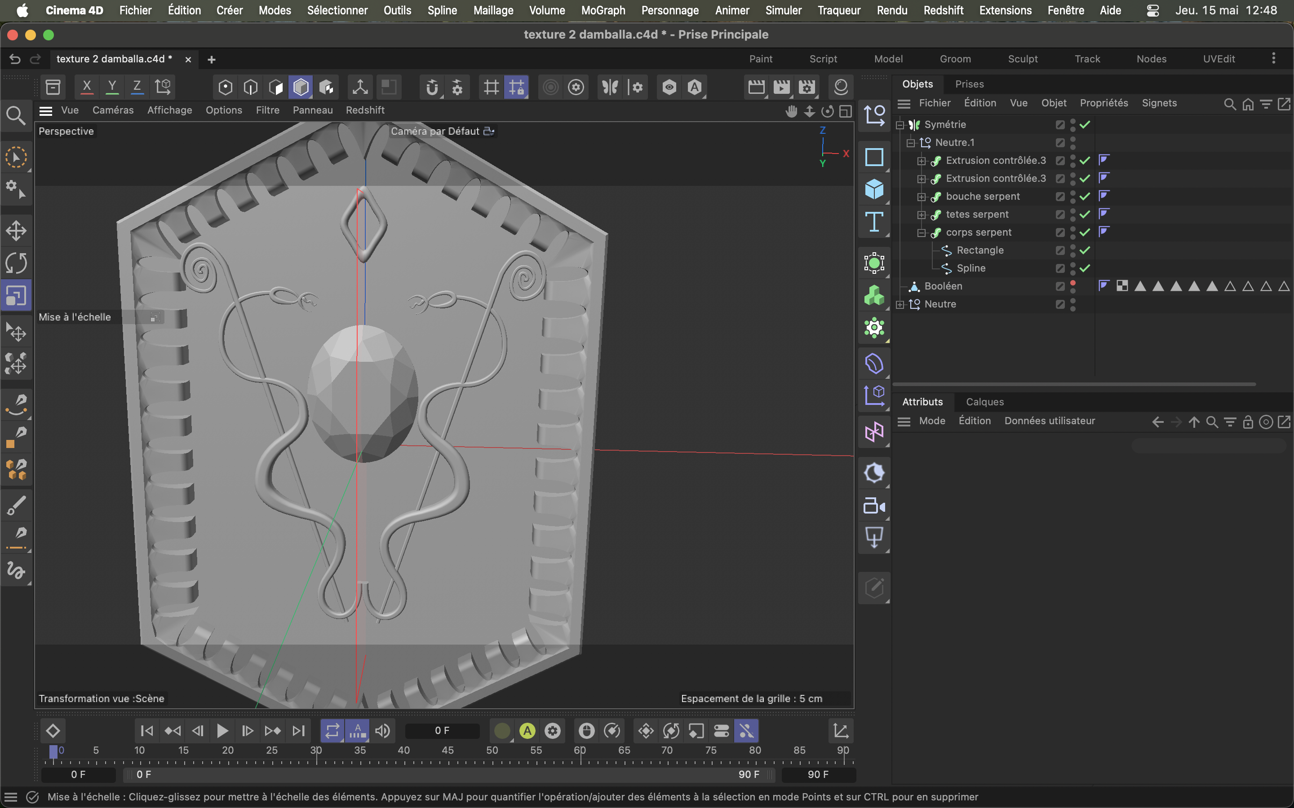Click the Cloner green cubes icon
The height and width of the screenshot is (808, 1294).
874,295
